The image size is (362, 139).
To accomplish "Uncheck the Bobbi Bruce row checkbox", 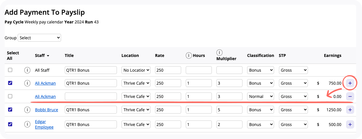I will [x=10, y=110].
